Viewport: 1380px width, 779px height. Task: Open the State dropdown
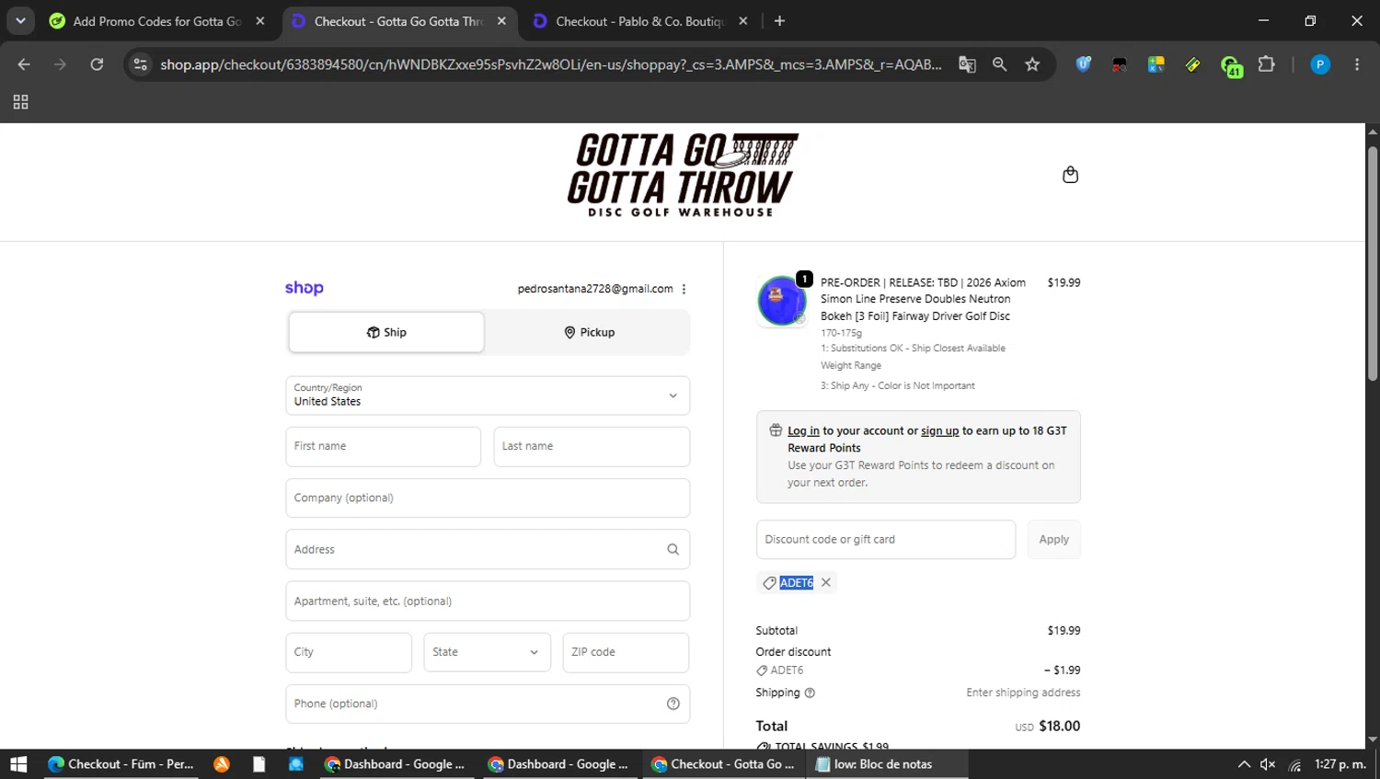click(x=487, y=652)
